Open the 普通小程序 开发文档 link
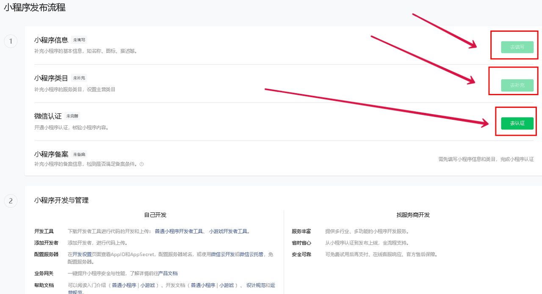The image size is (542, 294). [204, 285]
